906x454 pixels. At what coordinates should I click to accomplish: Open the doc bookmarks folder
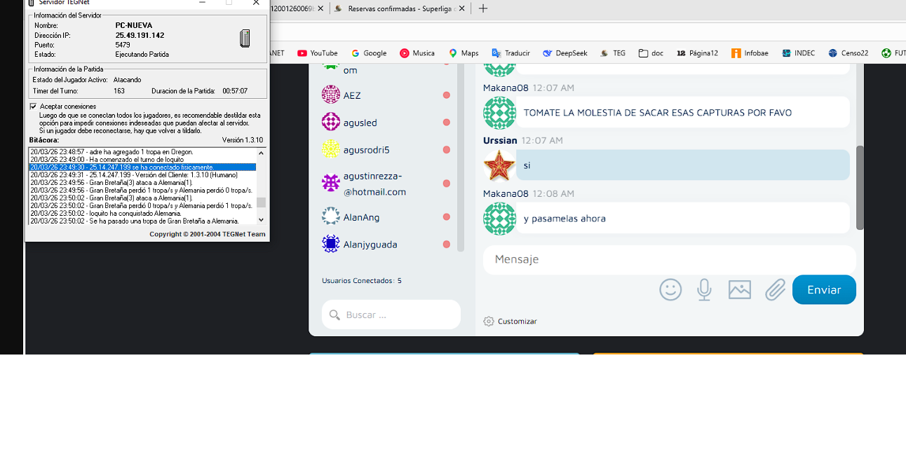651,53
